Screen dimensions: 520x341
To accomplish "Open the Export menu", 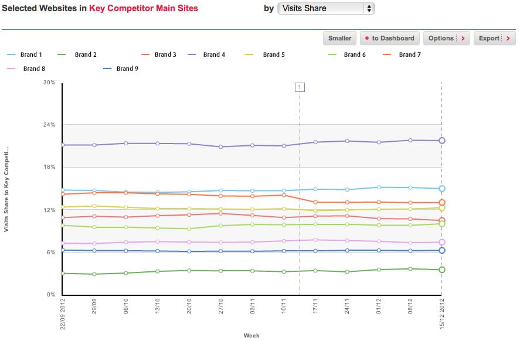I will pyautogui.click(x=494, y=38).
